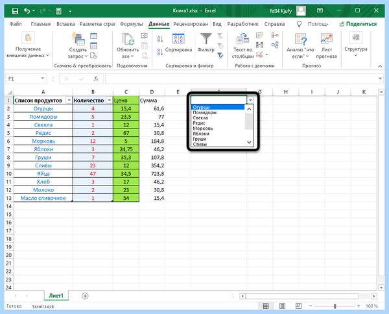Select the Лист1 sheet tab
The image size is (389, 314).
[56, 296]
